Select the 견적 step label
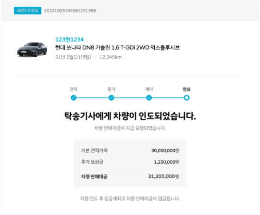Viewport: 260px width, 215px height. (73, 89)
